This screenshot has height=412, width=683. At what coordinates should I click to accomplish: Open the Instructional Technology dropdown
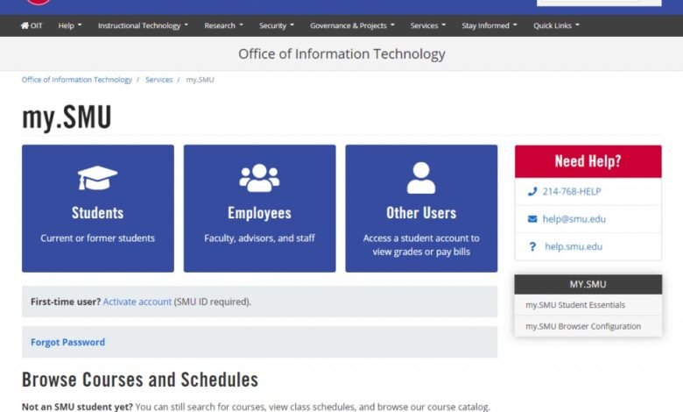coord(143,25)
